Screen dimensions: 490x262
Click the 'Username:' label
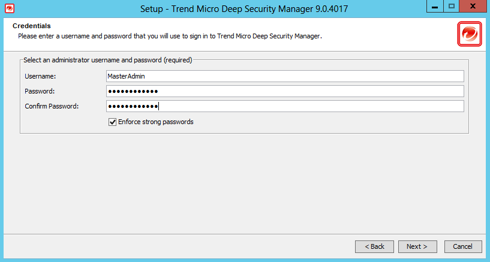[x=40, y=76]
